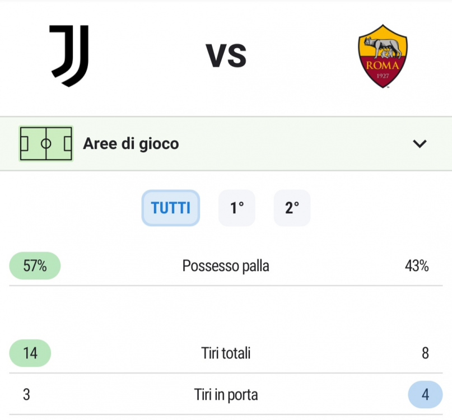Viewport: 452px width, 420px height.
Task: Tap the green 57% possession badge
Action: pyautogui.click(x=35, y=266)
